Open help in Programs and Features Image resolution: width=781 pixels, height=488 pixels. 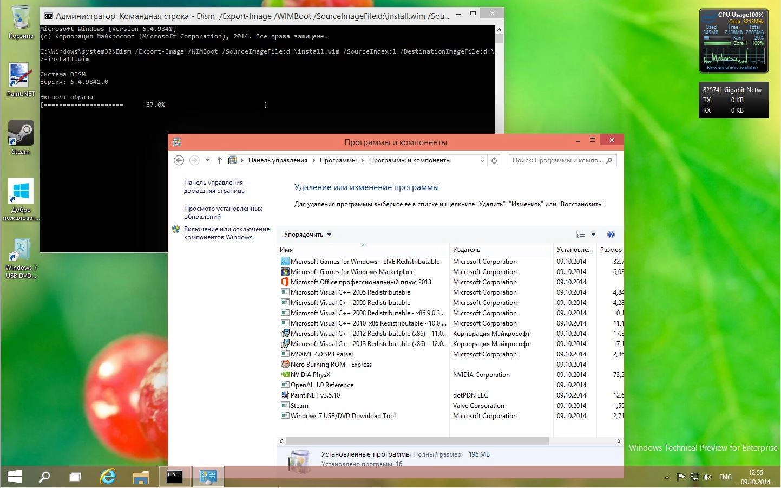[x=611, y=235]
